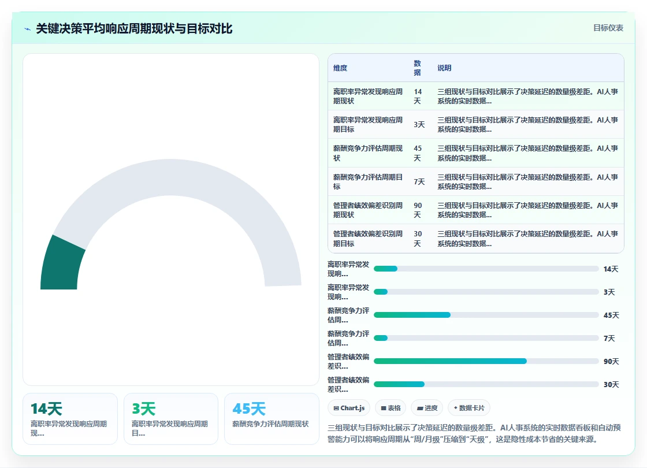Image resolution: width=647 pixels, height=468 pixels.
Task: Click the progress bar ending in 7天
Action: coord(486,338)
